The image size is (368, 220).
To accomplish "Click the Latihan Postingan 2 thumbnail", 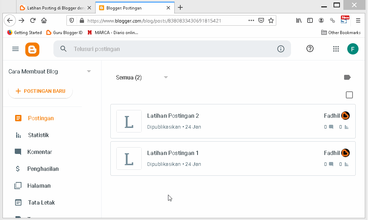I will (129, 121).
